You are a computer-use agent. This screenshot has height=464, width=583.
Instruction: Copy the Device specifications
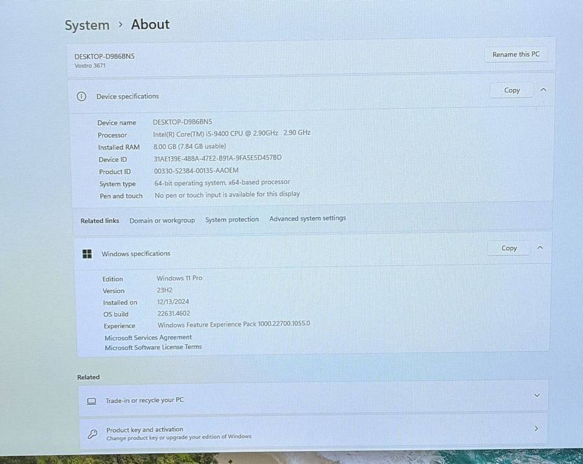[x=512, y=90]
